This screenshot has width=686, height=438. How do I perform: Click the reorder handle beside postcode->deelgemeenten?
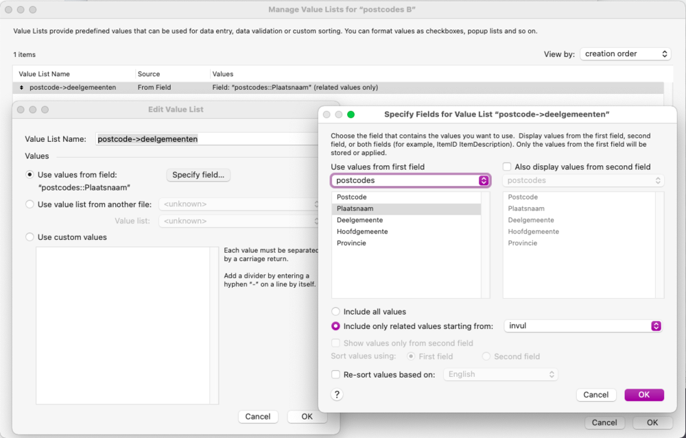21,88
